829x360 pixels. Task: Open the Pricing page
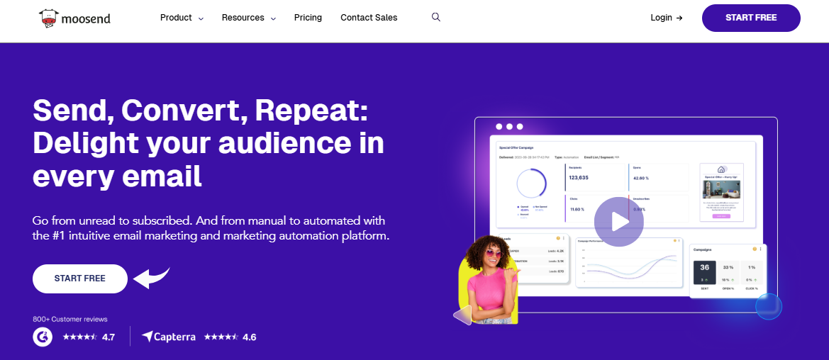[308, 18]
